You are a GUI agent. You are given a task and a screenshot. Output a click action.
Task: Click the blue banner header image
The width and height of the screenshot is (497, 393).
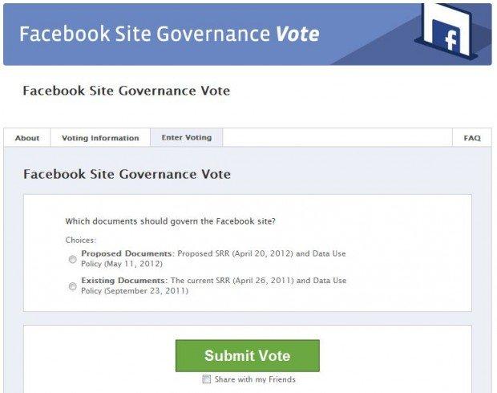(x=248, y=34)
